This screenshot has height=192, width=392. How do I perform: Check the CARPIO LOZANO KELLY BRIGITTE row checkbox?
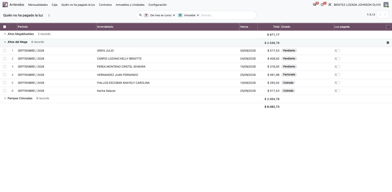[x=4, y=59]
